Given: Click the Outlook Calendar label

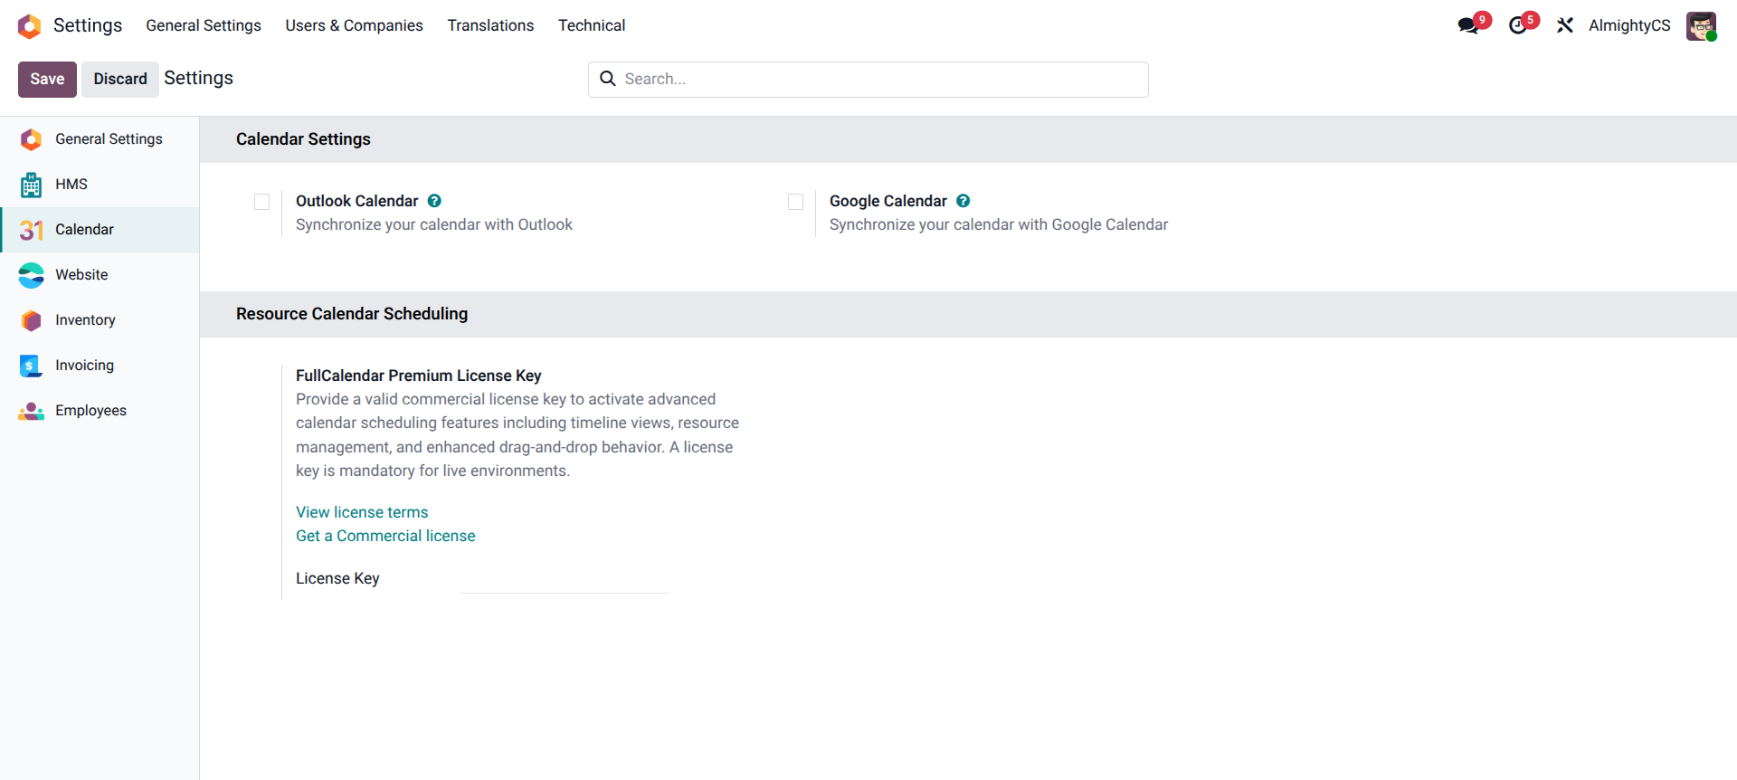Looking at the screenshot, I should point(356,201).
